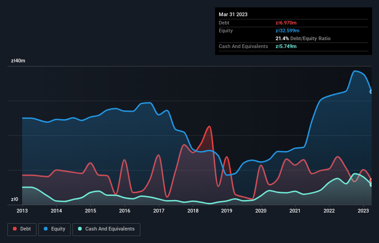Click the blue Equity endpoint marker

click(371, 91)
